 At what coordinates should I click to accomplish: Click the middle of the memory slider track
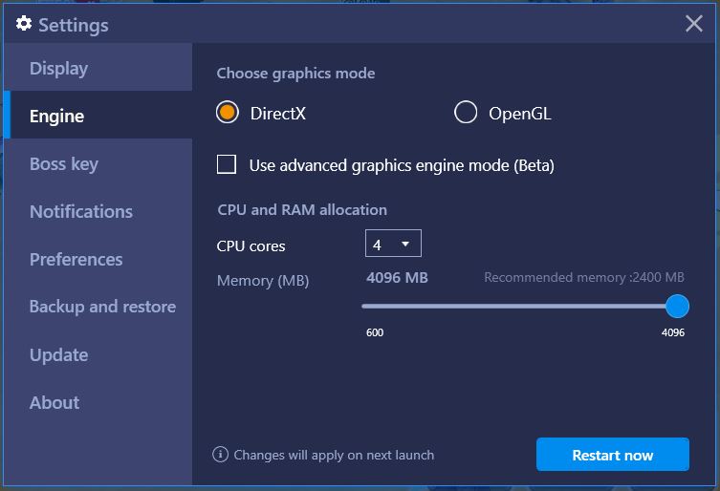tap(518, 307)
